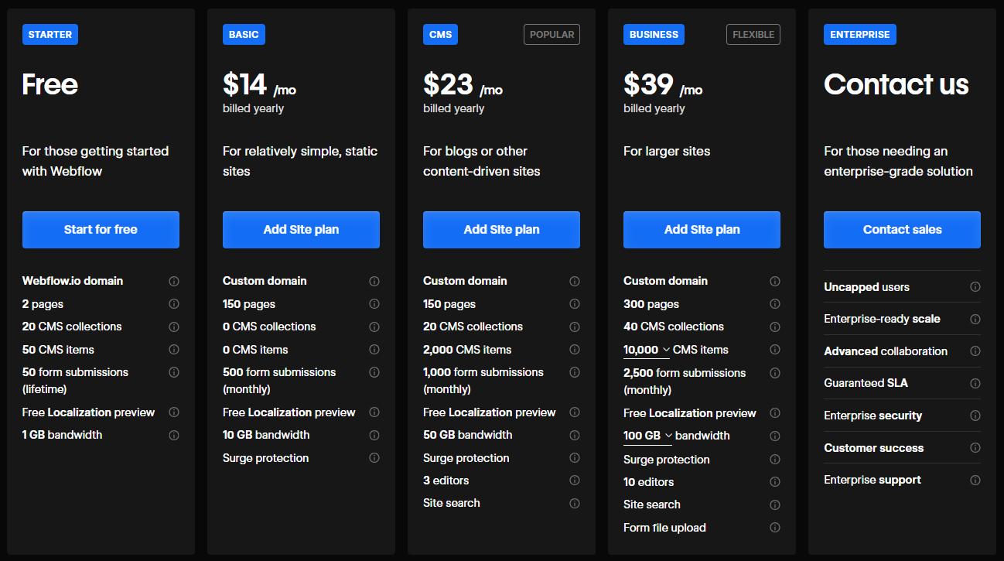Screen dimensions: 1004x561
Task: Show info for Advanced collaboration
Action: 975,351
